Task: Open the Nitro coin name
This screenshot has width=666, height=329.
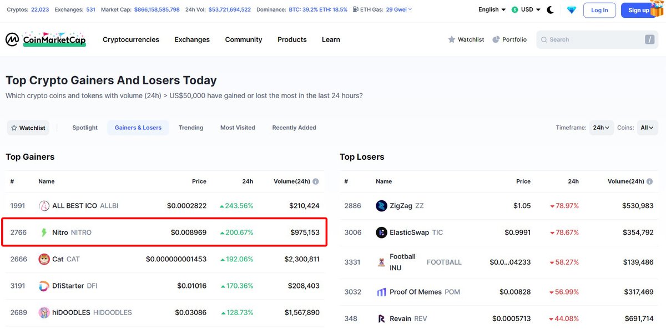Action: pos(60,232)
